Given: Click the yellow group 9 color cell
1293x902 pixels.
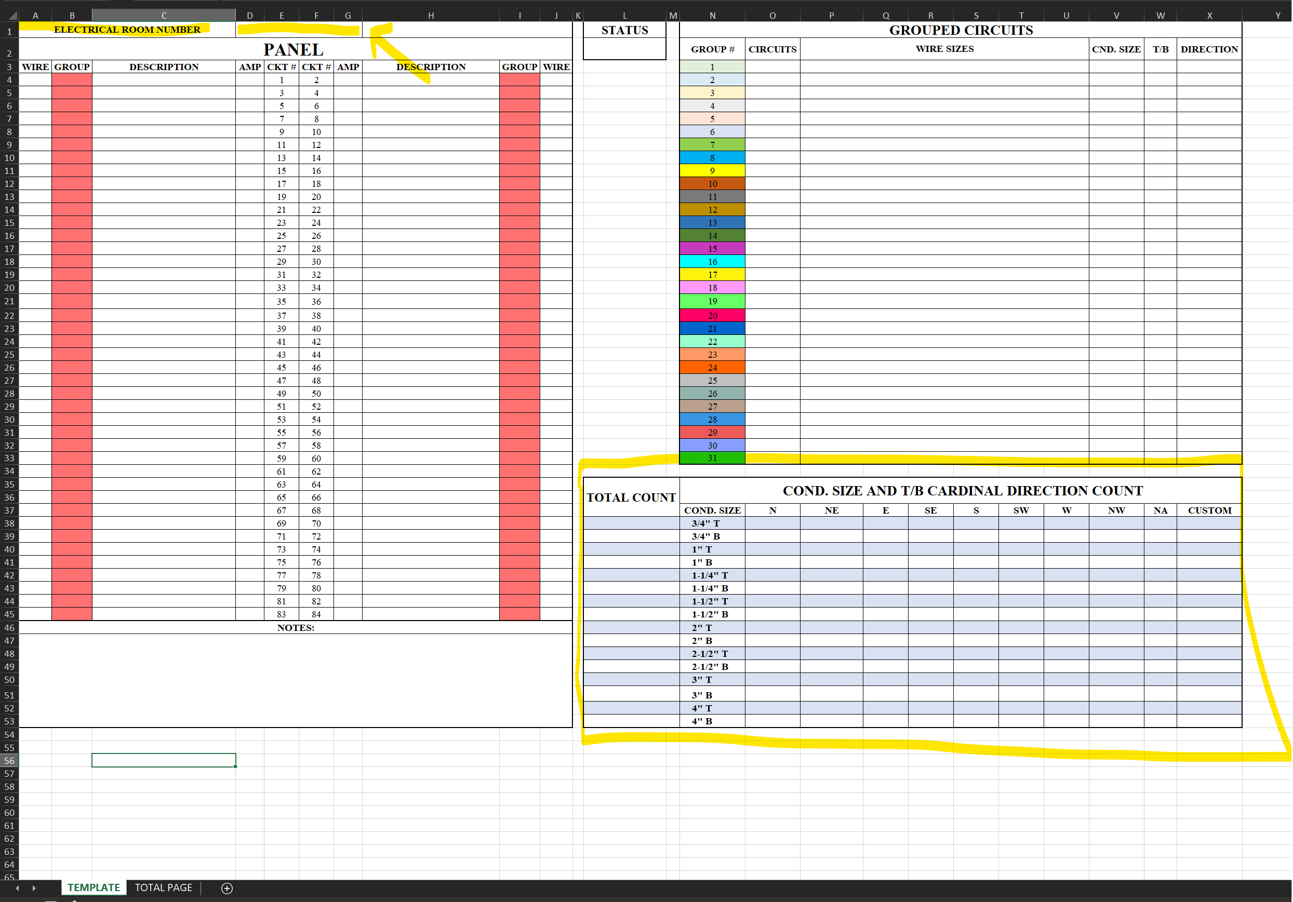Looking at the screenshot, I should pos(712,171).
